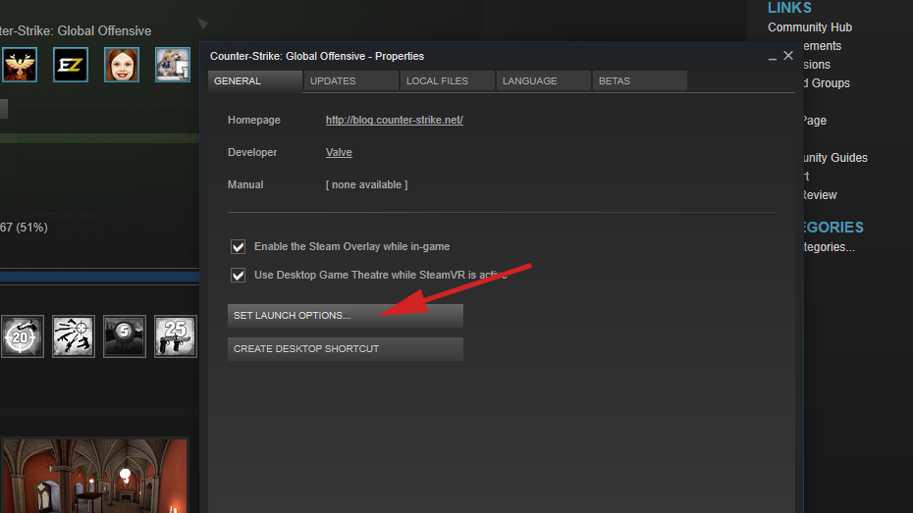The image size is (913, 513).
Task: View the crosshair 20 achievement icon
Action: pos(22,336)
